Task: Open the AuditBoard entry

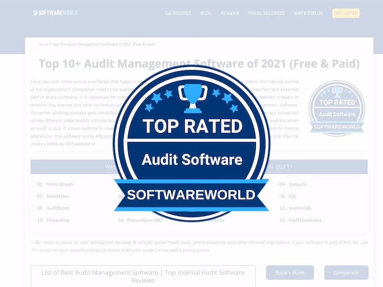Action: tap(58, 208)
